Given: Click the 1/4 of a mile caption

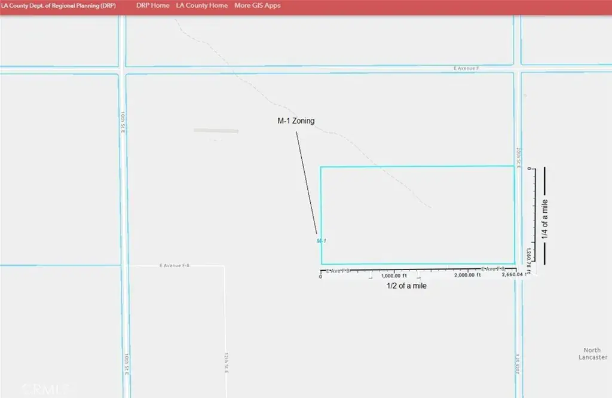Looking at the screenshot, I should coord(544,219).
